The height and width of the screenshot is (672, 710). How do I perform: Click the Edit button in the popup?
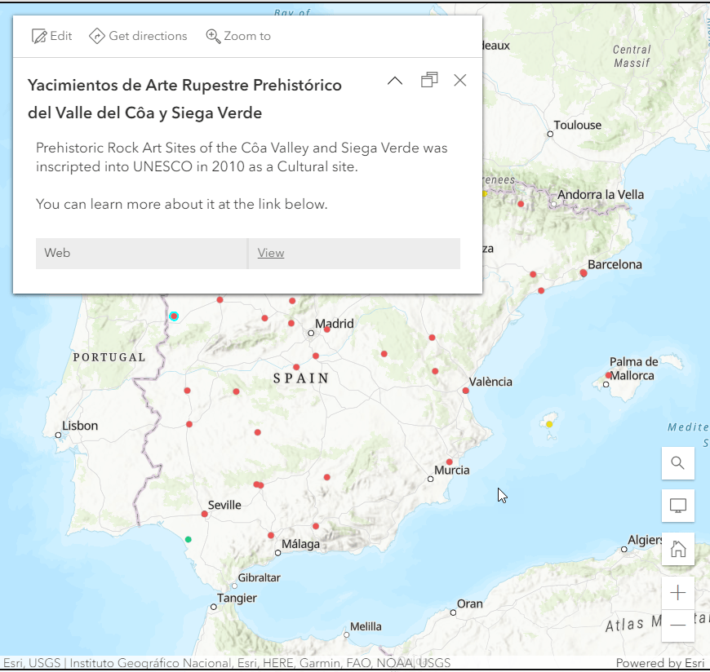[x=51, y=36]
